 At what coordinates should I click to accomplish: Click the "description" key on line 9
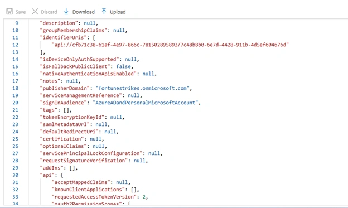click(x=59, y=23)
